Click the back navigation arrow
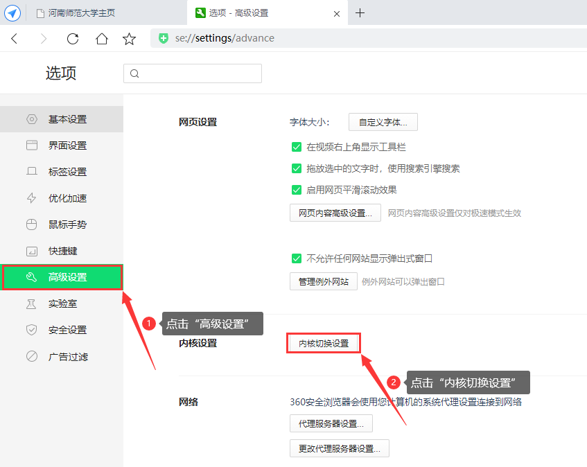 [x=15, y=39]
